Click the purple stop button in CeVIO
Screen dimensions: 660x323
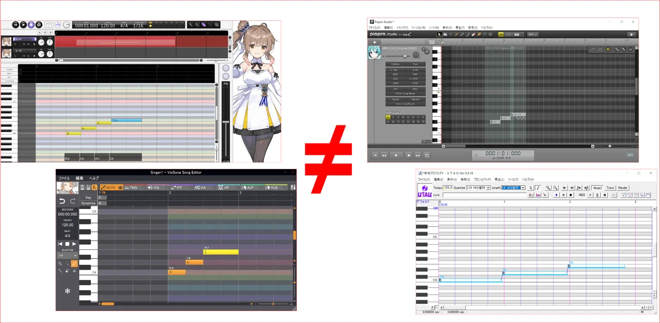coord(31,25)
